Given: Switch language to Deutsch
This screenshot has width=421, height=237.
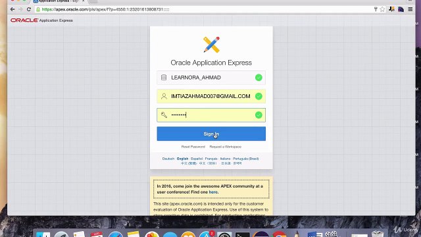Looking at the screenshot, I should pyautogui.click(x=168, y=159).
